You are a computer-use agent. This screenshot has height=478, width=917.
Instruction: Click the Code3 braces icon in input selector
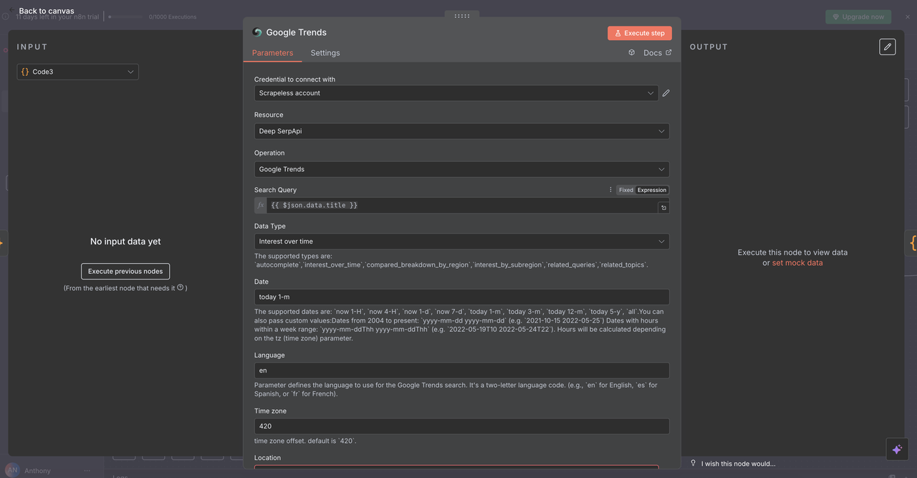(x=25, y=72)
